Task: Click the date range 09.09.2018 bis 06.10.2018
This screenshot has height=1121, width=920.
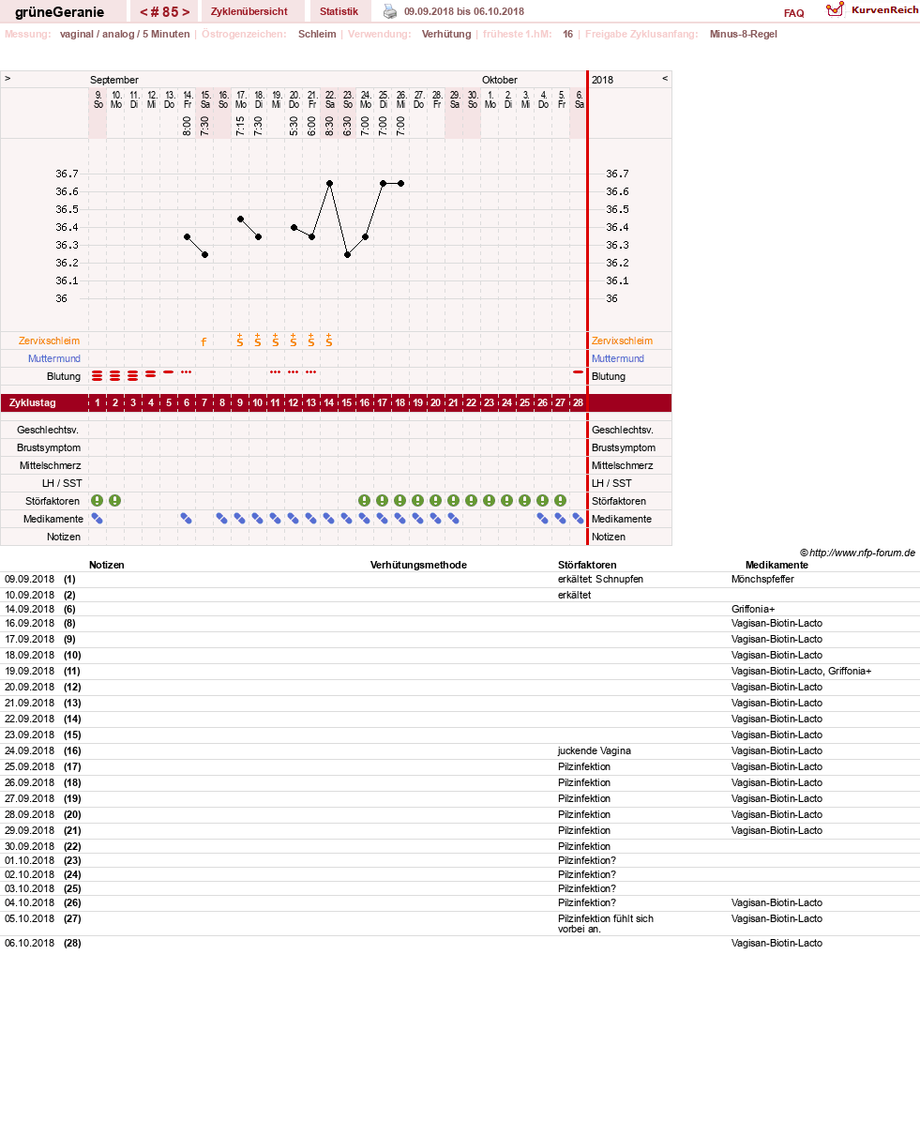Action: [x=464, y=11]
